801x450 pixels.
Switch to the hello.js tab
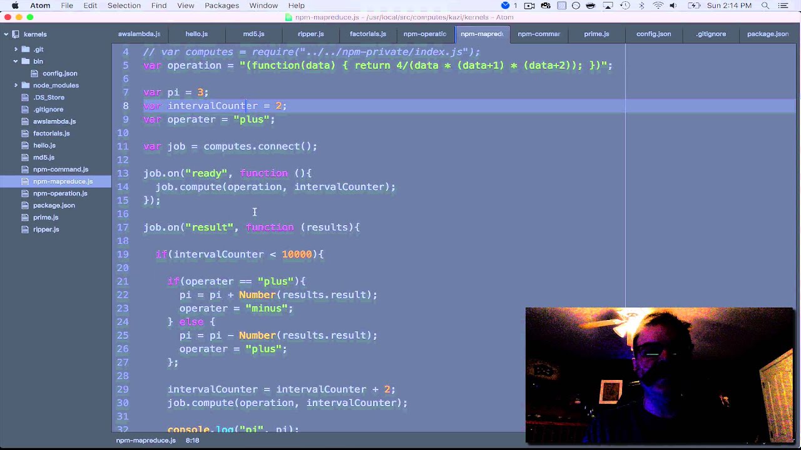(x=196, y=34)
